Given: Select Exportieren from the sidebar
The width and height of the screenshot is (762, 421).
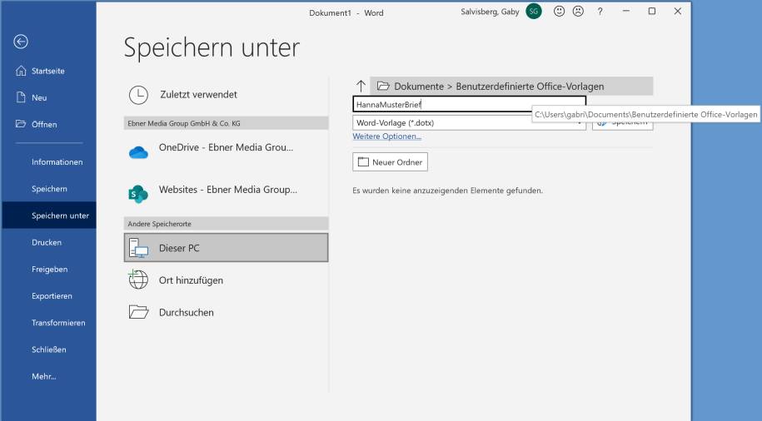Looking at the screenshot, I should (x=52, y=296).
